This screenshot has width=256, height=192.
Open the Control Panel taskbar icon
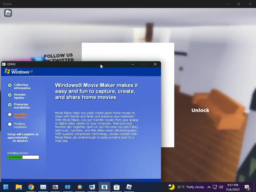67,187
